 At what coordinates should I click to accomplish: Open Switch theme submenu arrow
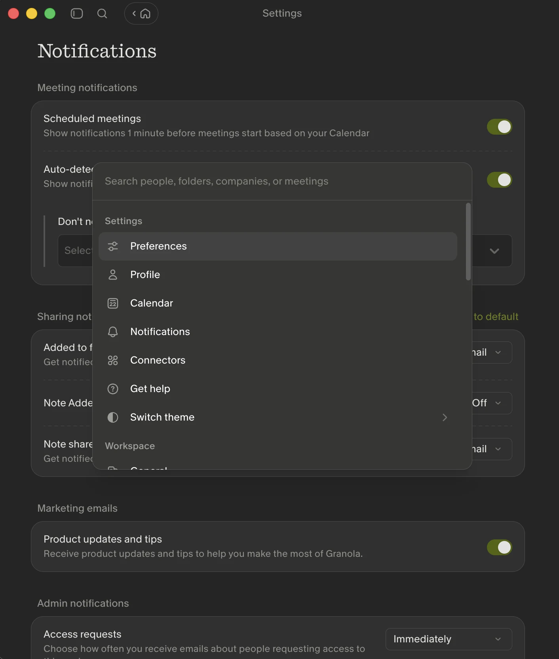coord(445,417)
